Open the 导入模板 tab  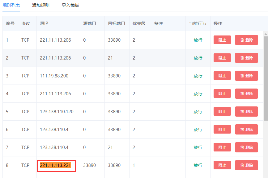tap(70, 5)
